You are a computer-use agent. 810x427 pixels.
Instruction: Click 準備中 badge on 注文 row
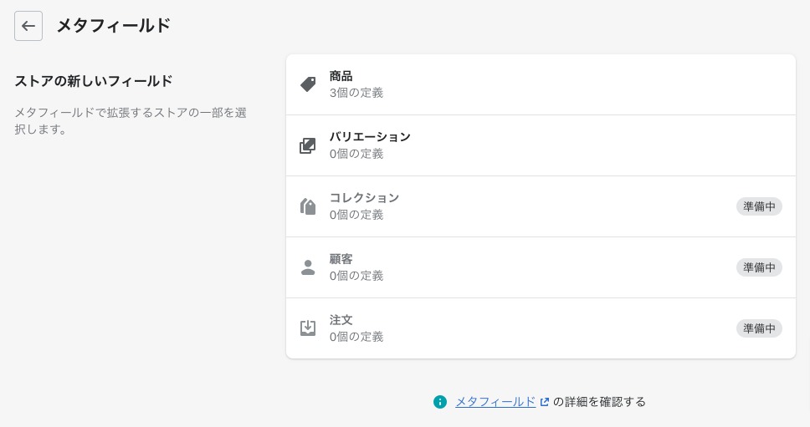759,328
